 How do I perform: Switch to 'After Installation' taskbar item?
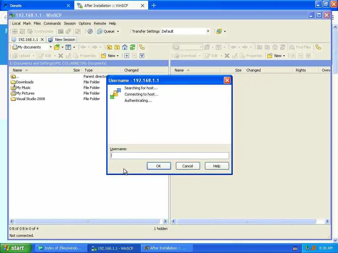pos(167,248)
